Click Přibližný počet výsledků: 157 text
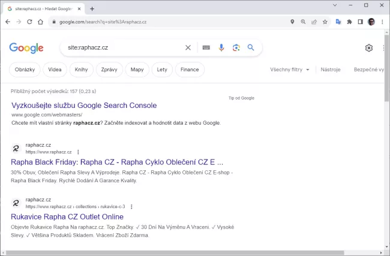The image size is (390, 256). click(x=53, y=91)
